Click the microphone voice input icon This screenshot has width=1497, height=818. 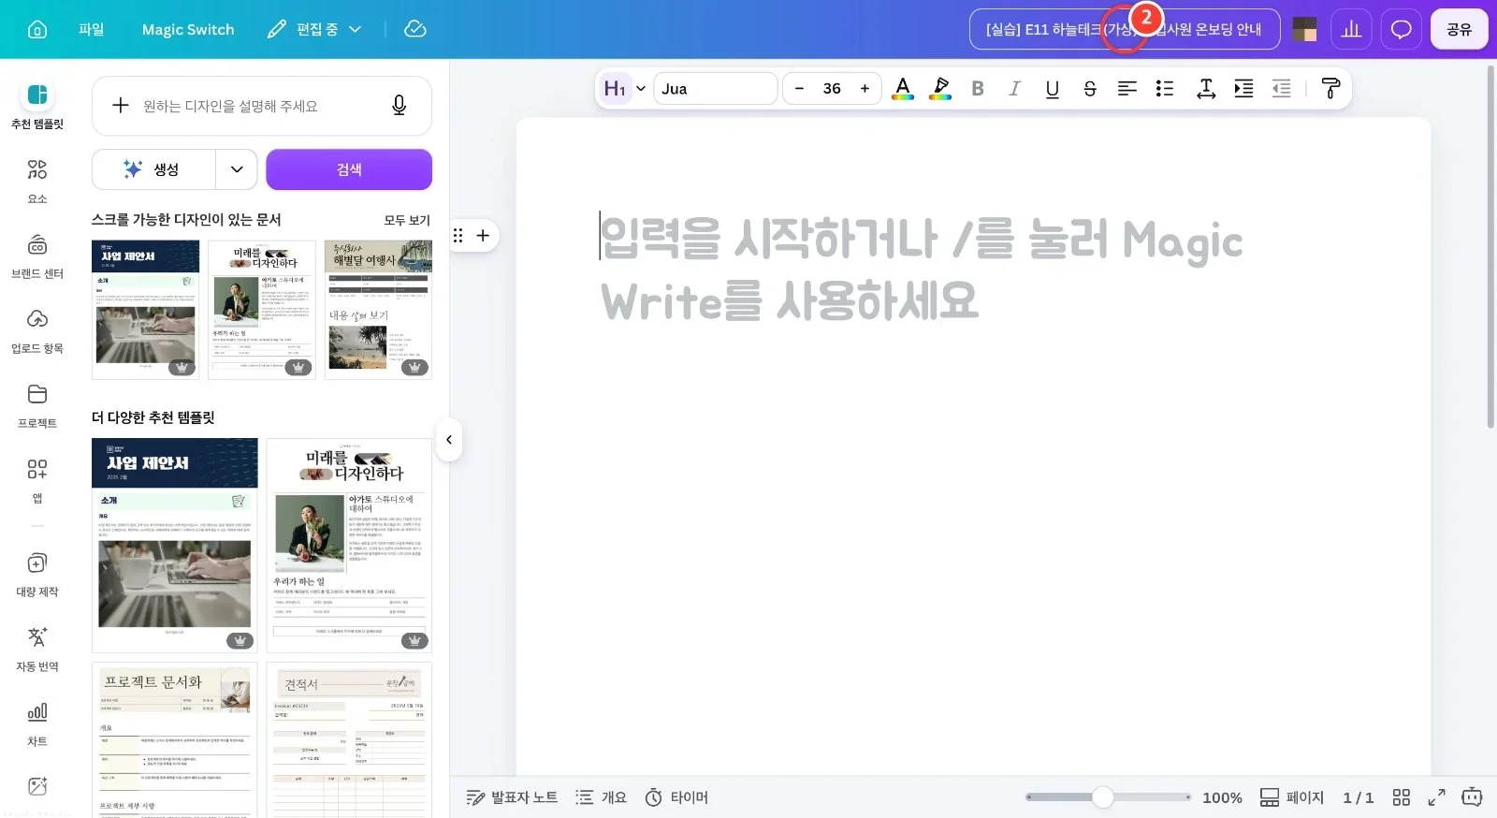point(399,106)
